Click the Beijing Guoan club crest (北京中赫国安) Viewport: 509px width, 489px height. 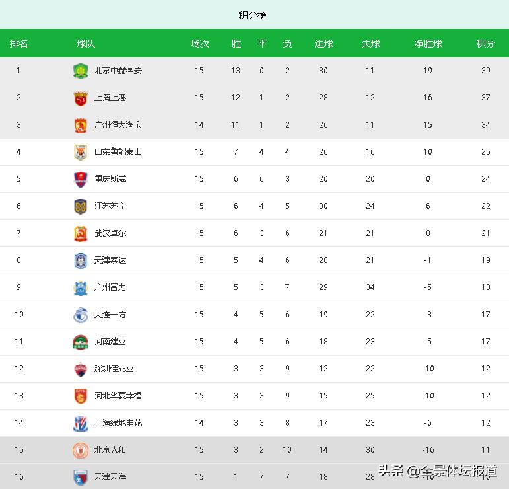80,71
